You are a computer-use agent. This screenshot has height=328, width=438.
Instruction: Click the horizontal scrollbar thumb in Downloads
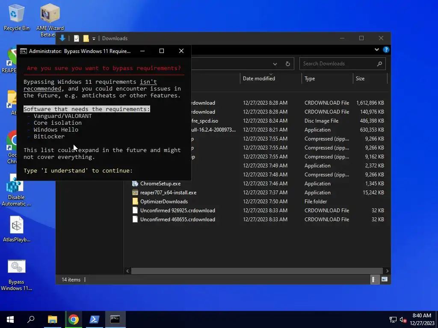(257, 271)
